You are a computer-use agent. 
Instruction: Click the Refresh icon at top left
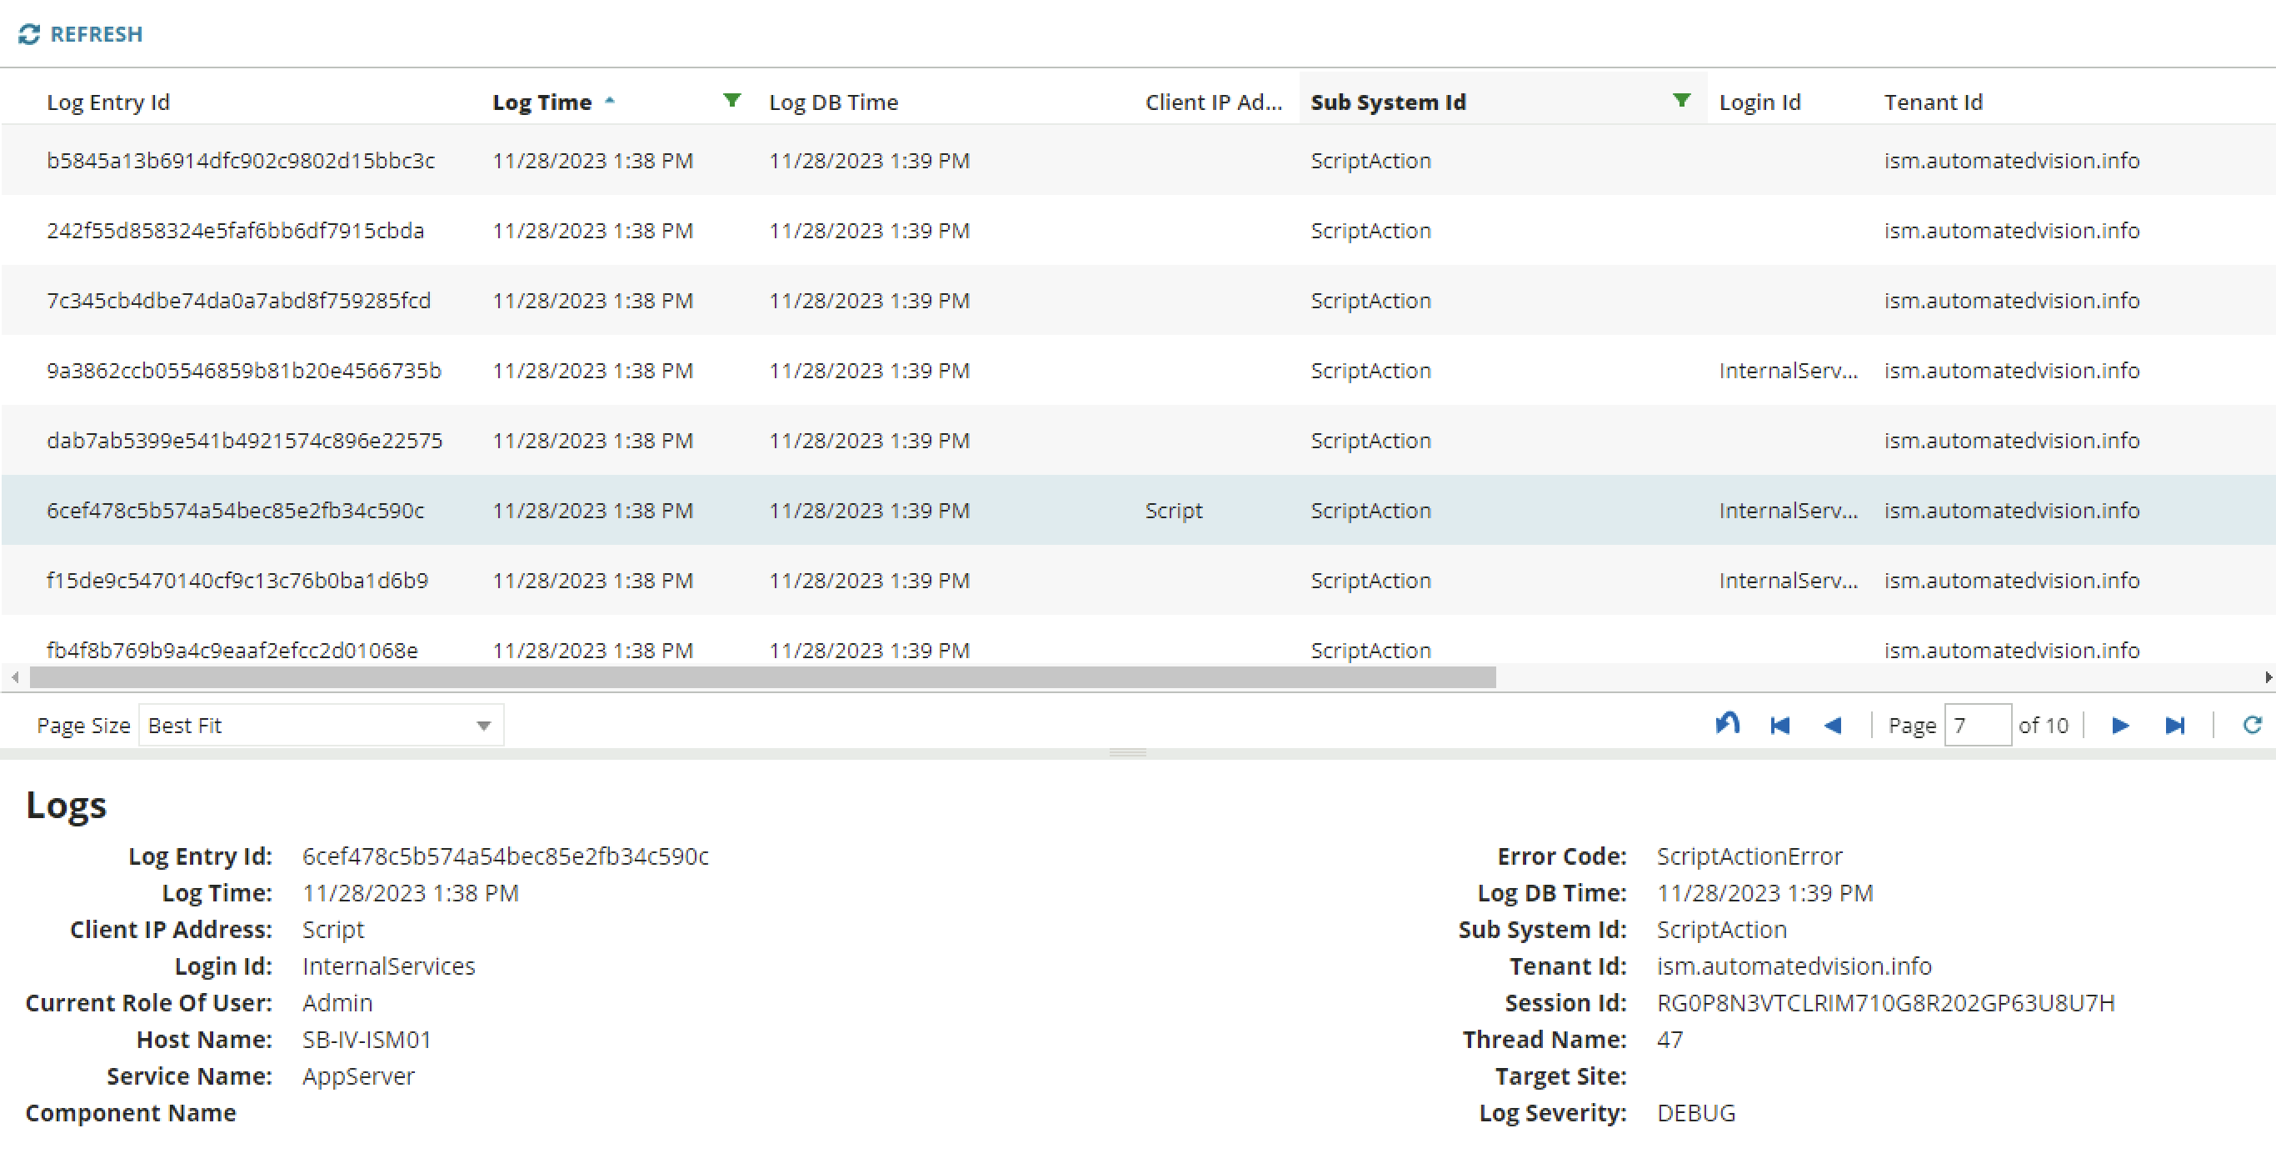(x=29, y=33)
